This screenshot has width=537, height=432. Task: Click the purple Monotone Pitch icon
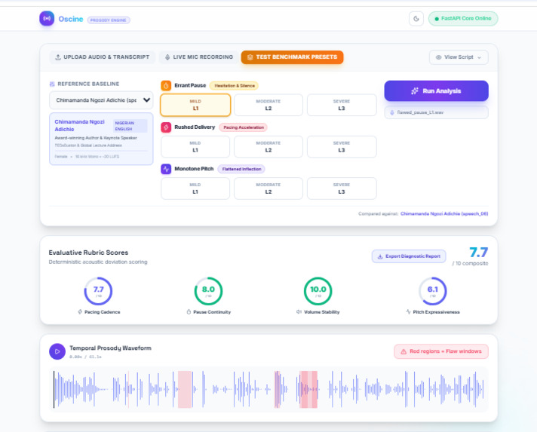tap(166, 169)
